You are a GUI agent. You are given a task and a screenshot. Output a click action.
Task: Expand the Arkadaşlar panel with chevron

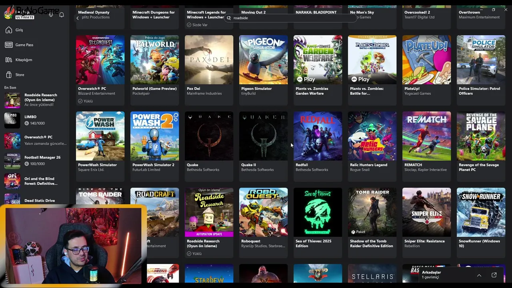pyautogui.click(x=479, y=275)
